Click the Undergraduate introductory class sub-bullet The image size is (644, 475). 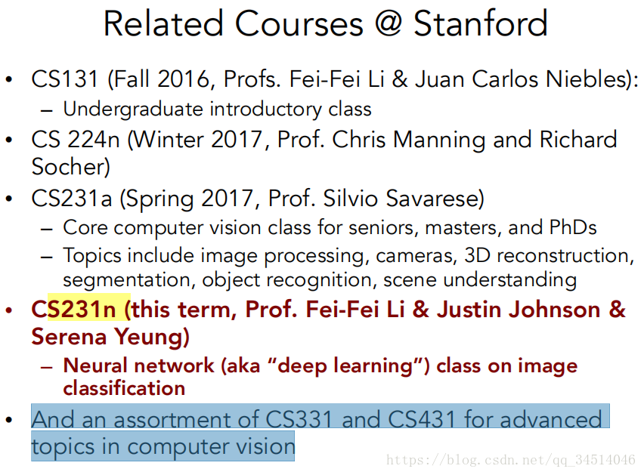217,109
